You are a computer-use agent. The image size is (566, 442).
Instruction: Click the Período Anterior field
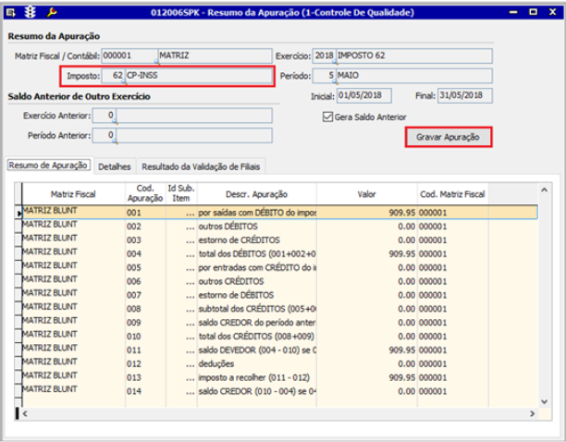point(105,136)
